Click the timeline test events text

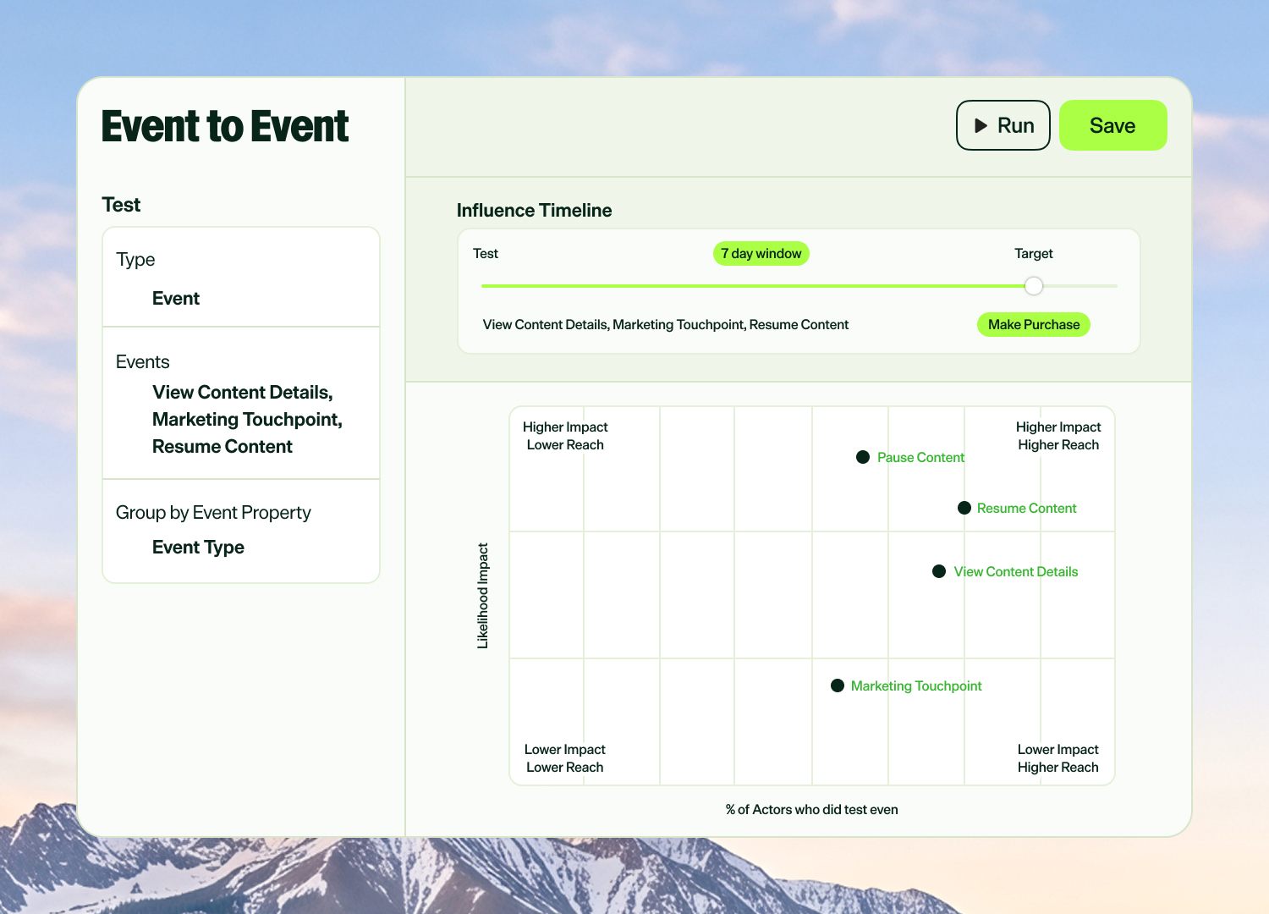[666, 325]
